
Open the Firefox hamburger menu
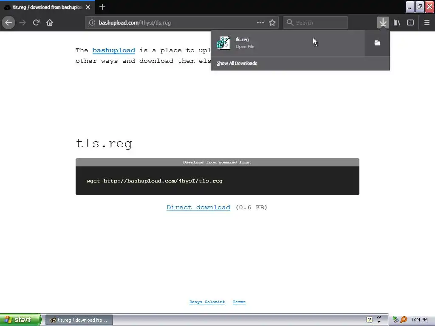coord(427,22)
